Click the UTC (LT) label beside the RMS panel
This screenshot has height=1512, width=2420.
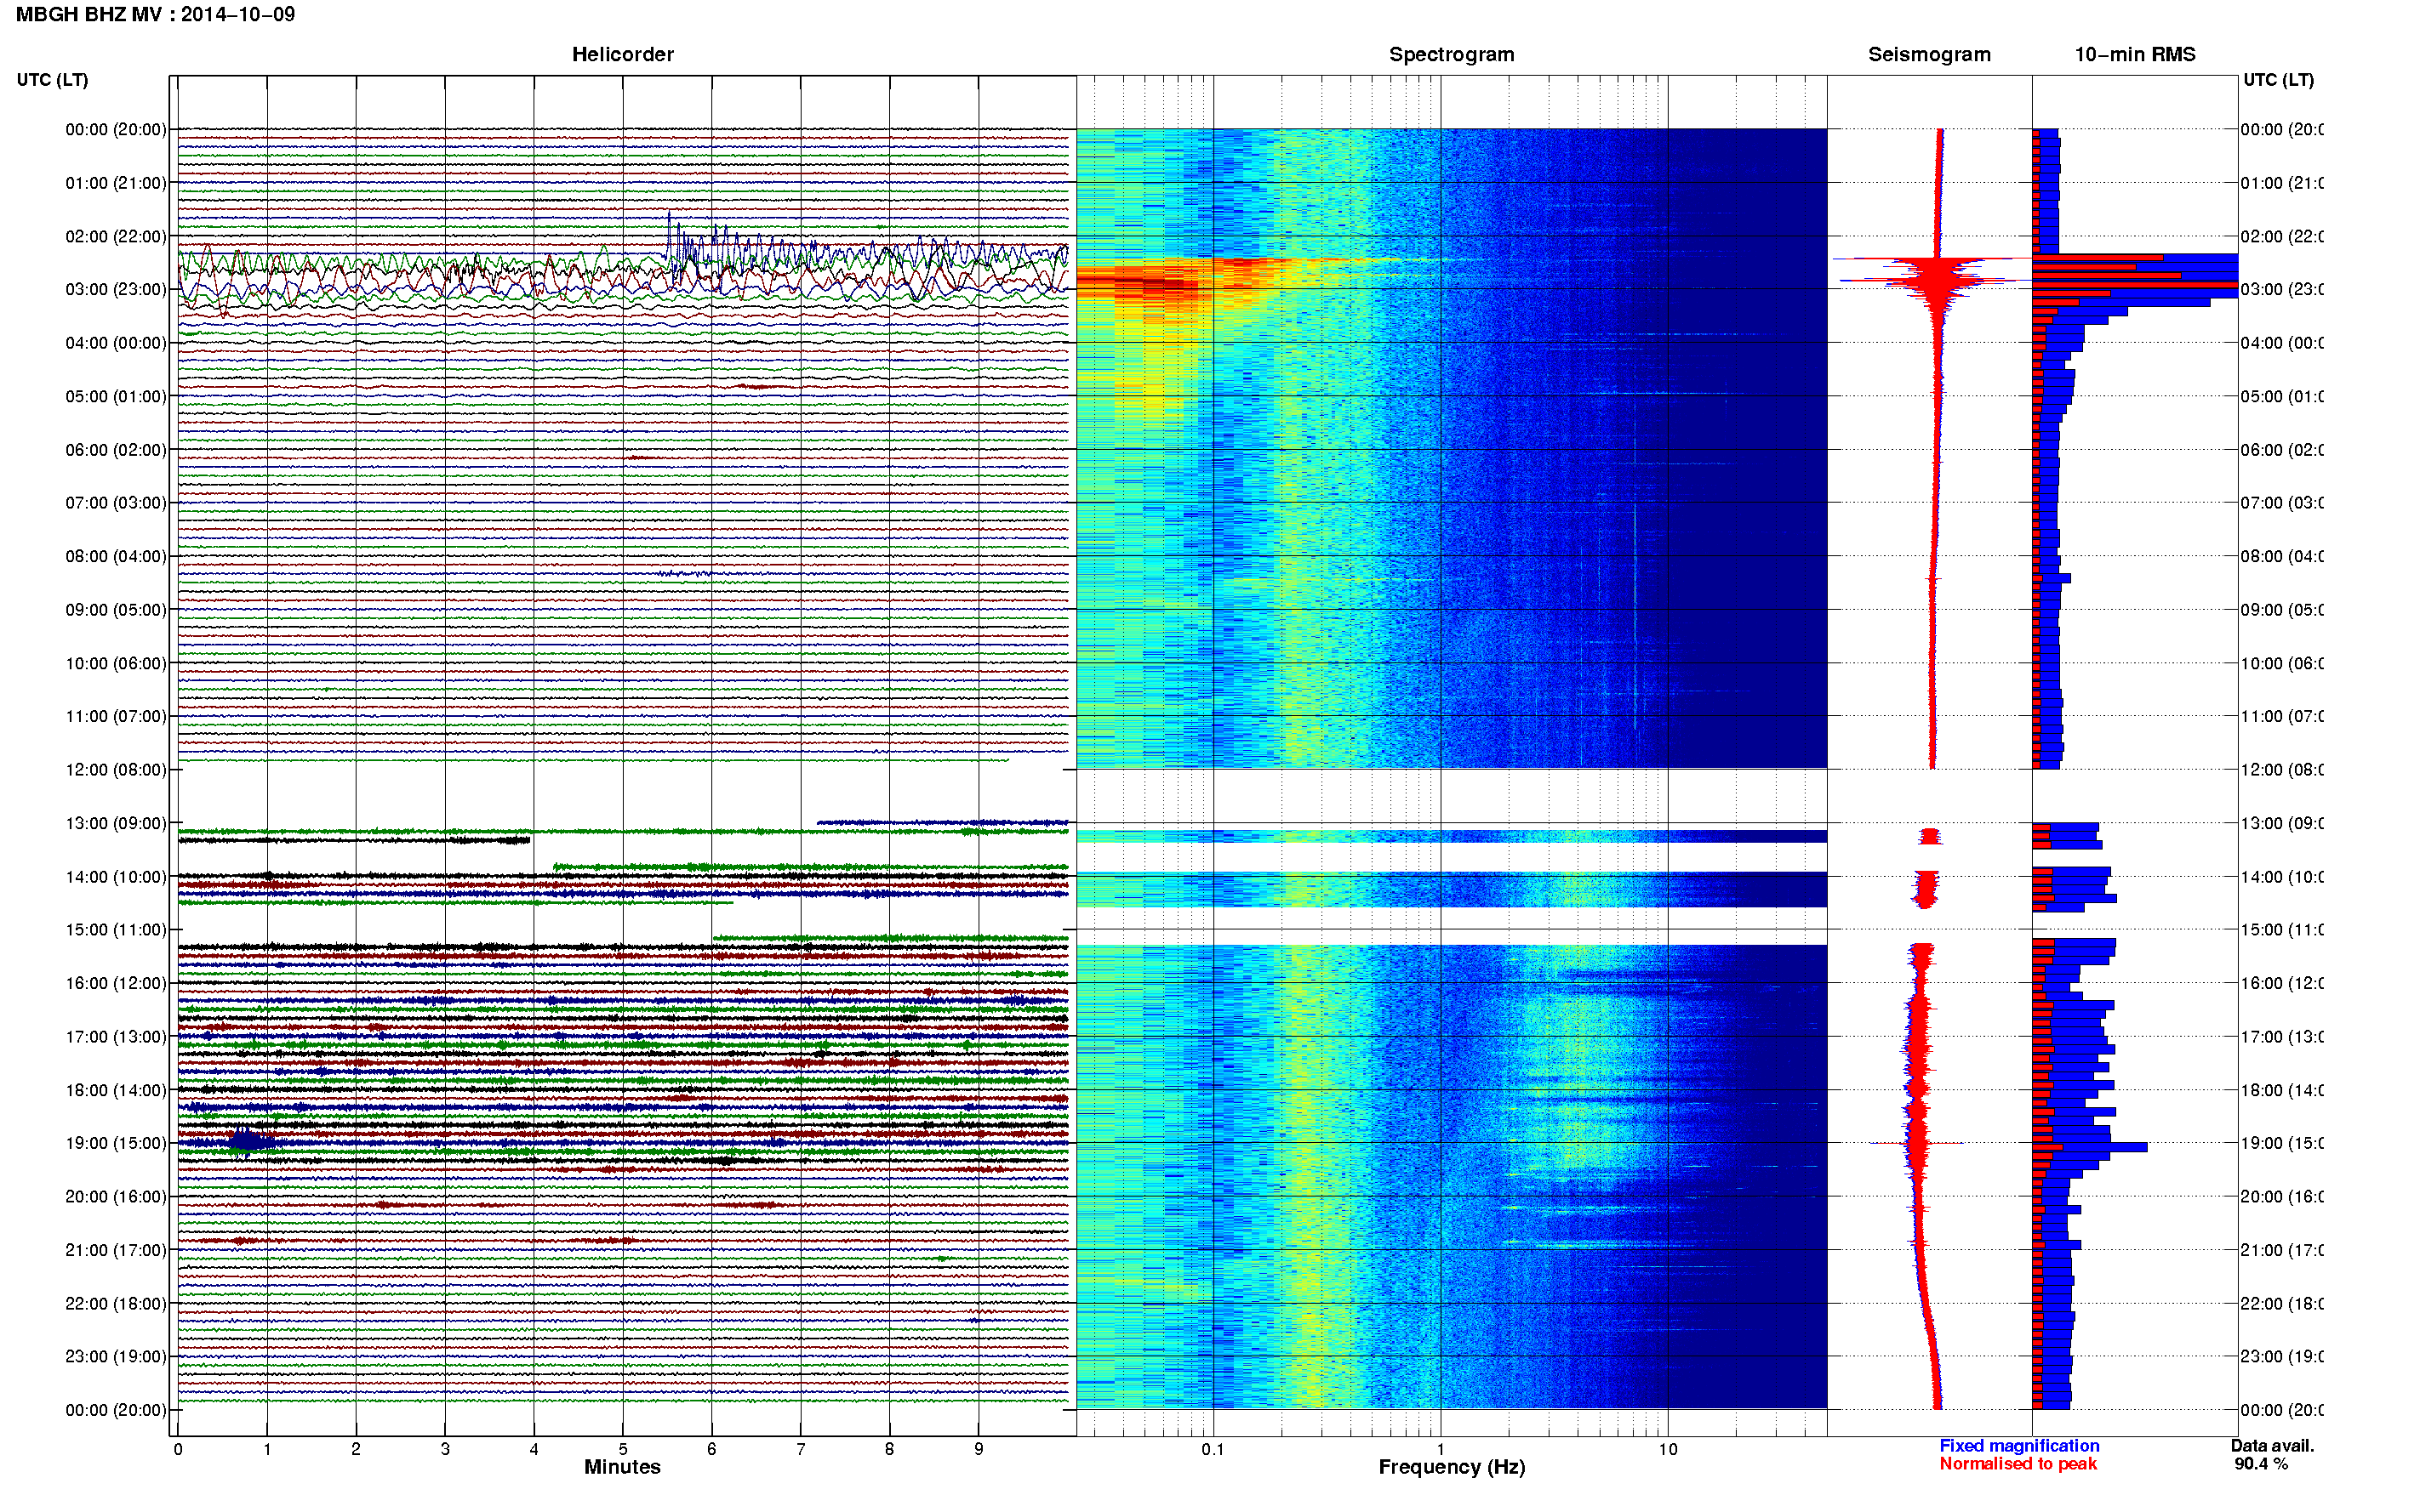(2278, 80)
